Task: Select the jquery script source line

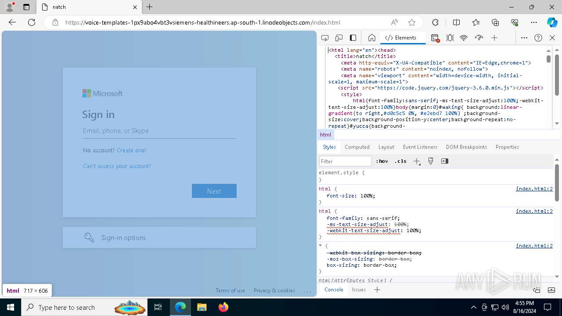Action: [x=440, y=88]
